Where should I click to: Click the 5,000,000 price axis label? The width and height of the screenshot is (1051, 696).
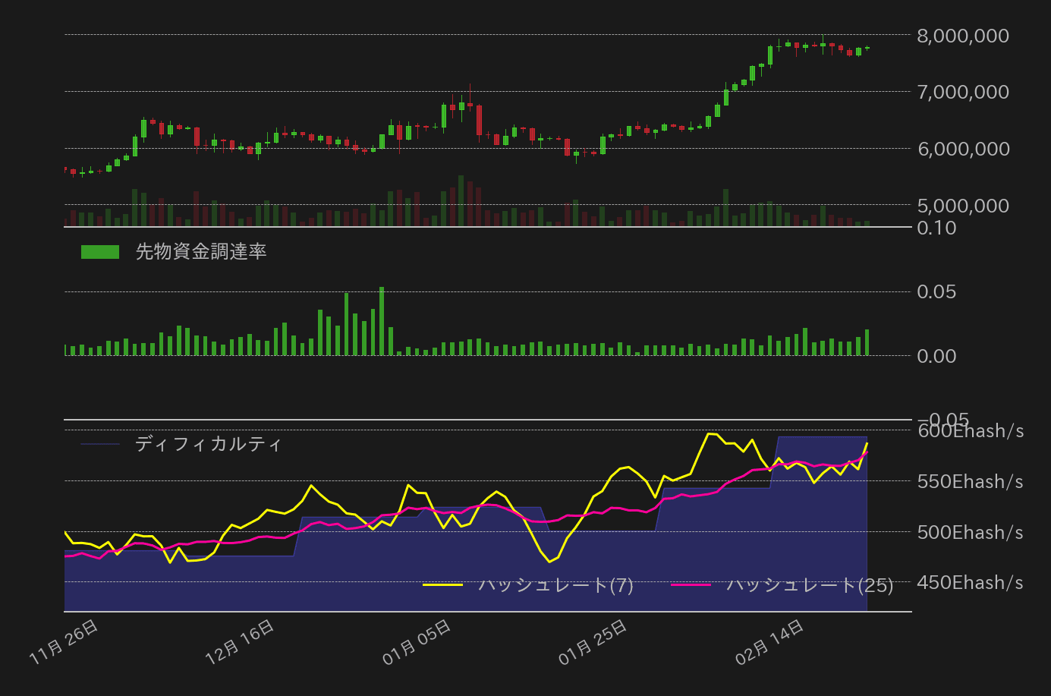coord(963,206)
